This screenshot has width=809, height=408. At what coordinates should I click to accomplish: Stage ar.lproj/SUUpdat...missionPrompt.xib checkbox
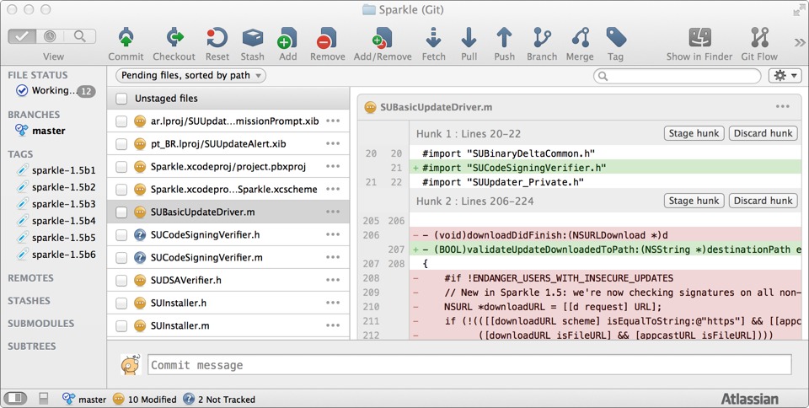121,121
